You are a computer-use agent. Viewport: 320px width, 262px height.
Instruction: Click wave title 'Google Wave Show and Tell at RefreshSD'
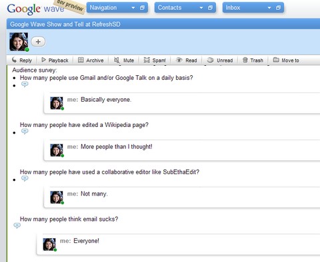click(x=65, y=24)
